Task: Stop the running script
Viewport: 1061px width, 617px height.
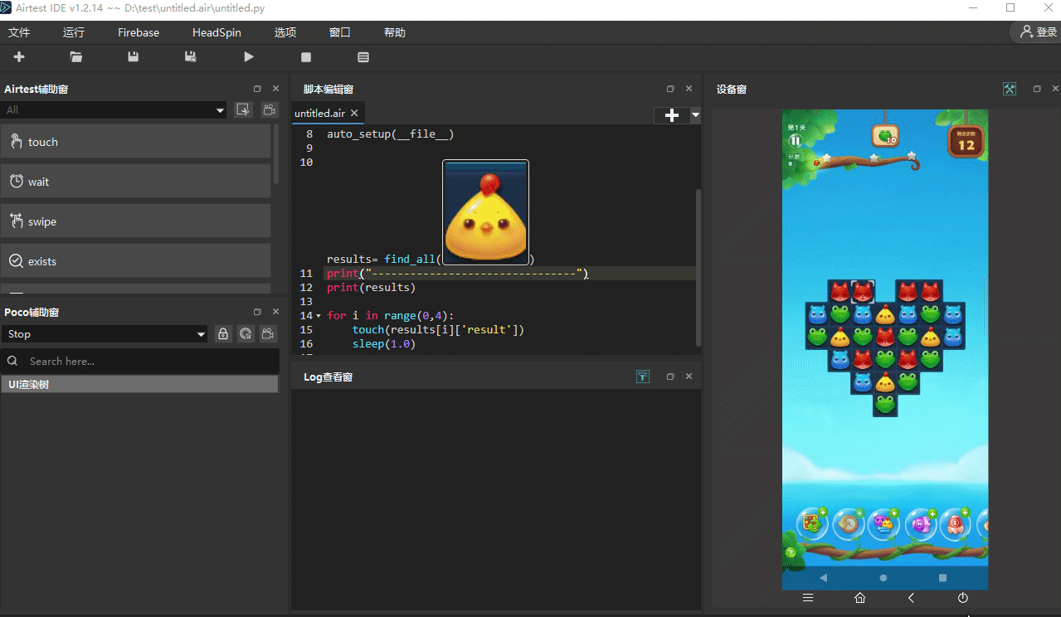Action: tap(306, 57)
